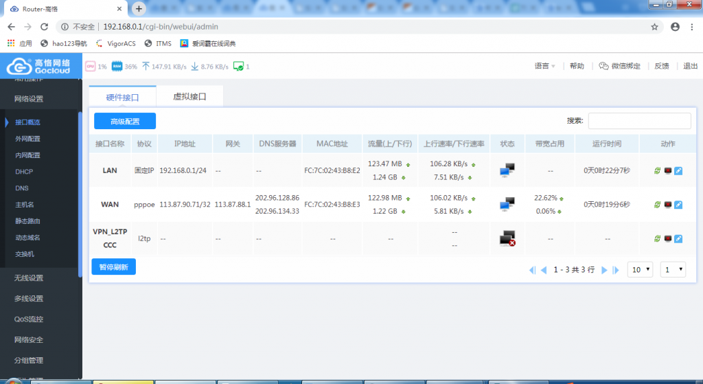
Task: Open the LAN row edit icon
Action: pos(678,170)
